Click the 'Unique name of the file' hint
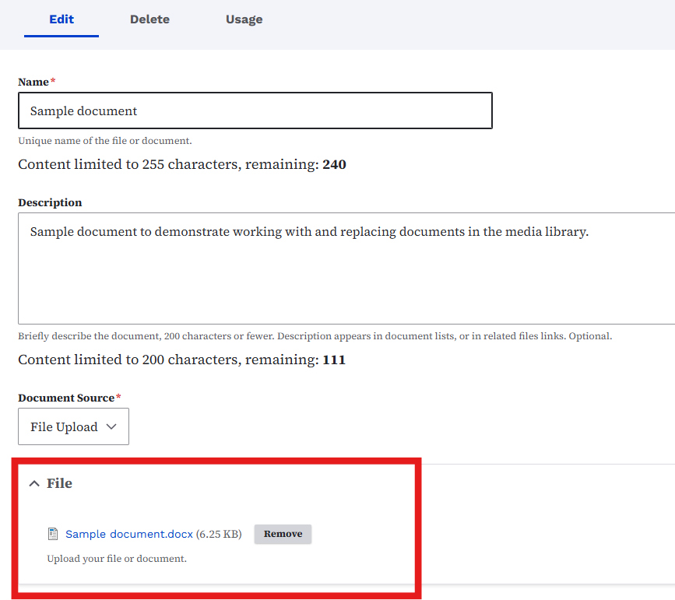The image size is (675, 600). click(x=104, y=141)
